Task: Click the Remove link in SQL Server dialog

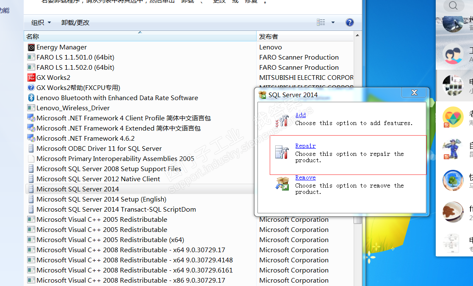Action: coord(305,177)
